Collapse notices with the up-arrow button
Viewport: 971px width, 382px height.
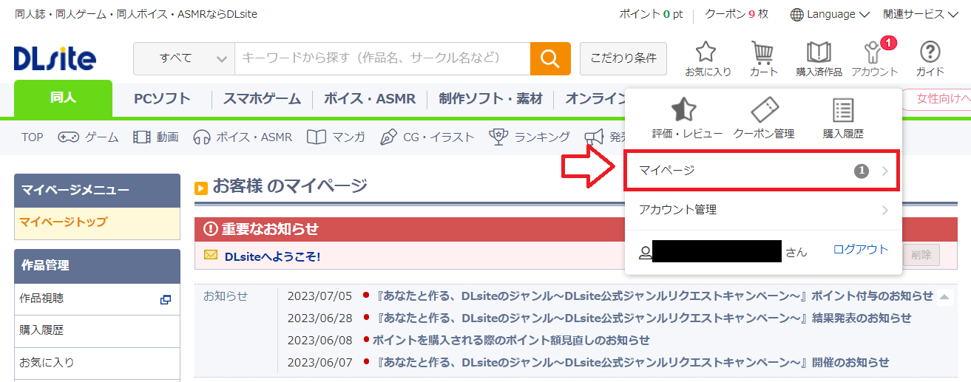(944, 297)
